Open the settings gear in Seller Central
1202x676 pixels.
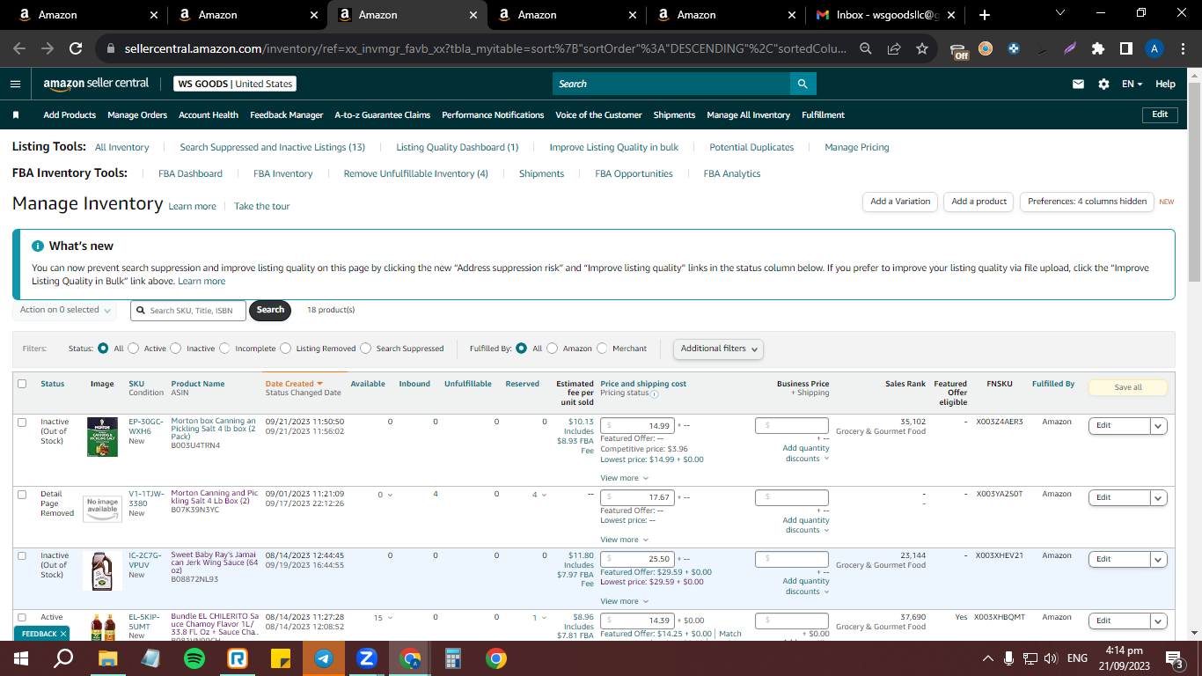pyautogui.click(x=1103, y=84)
